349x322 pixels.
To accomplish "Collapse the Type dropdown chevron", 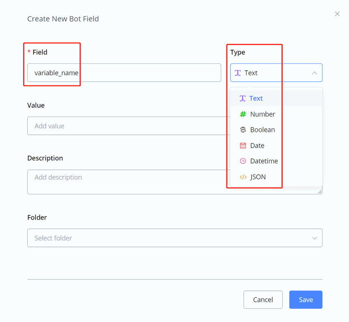I will [314, 73].
